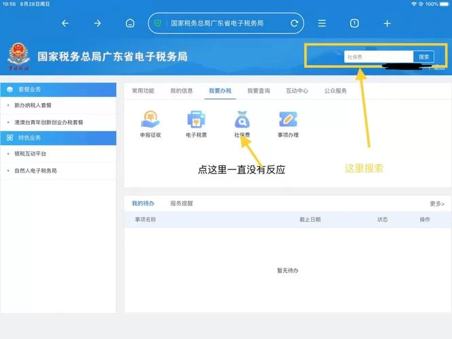Screen dimensions: 452x339
Task: Switch to the 服务提醒 tab
Action: tap(182, 203)
